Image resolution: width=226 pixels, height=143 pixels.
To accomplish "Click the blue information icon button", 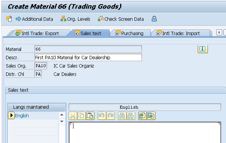I will pos(203,49).
